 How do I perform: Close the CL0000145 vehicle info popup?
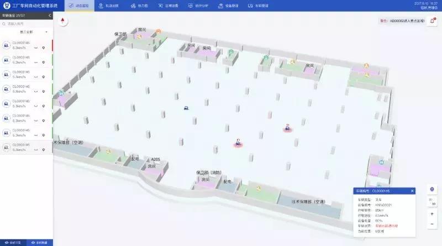412,191
